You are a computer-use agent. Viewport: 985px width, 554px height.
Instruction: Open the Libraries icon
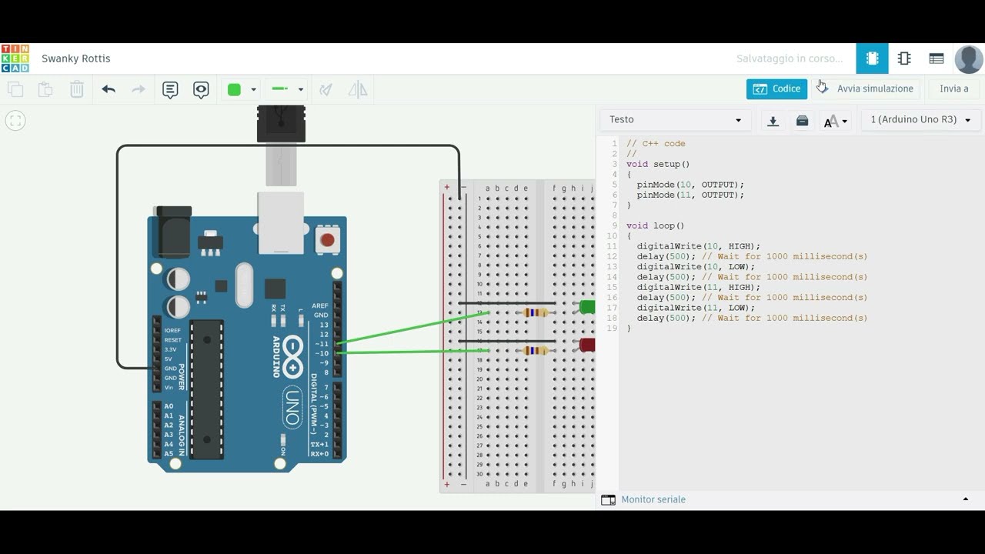[802, 121]
